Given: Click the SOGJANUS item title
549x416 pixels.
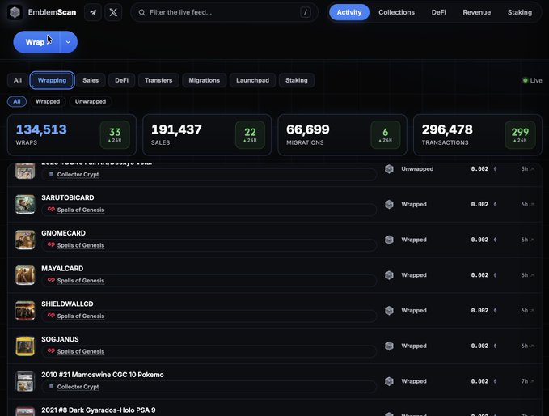Looking at the screenshot, I should coord(60,339).
